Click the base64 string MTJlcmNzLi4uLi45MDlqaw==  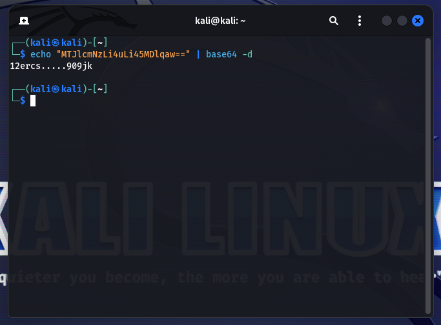[x=123, y=54]
